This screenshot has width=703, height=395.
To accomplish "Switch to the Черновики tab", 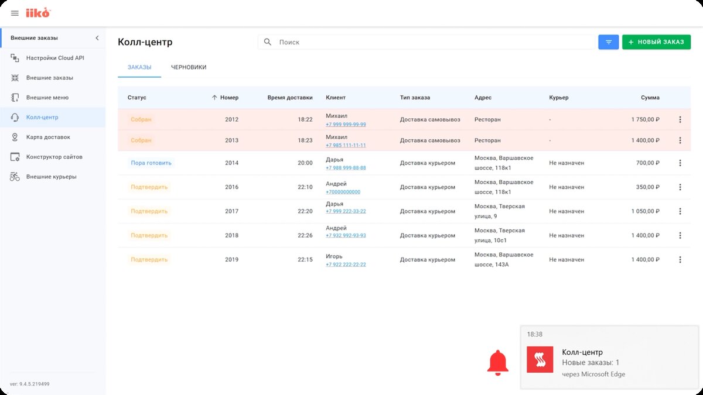I will [x=189, y=67].
